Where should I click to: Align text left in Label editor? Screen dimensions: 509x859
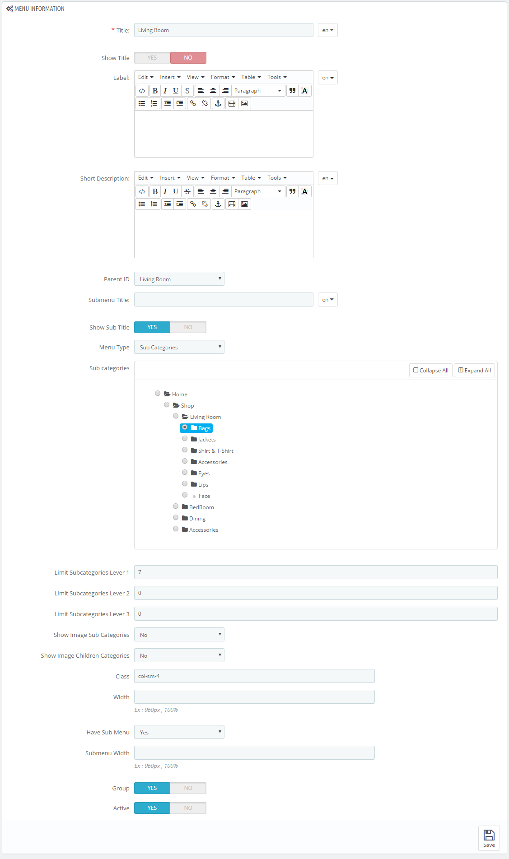coord(201,91)
